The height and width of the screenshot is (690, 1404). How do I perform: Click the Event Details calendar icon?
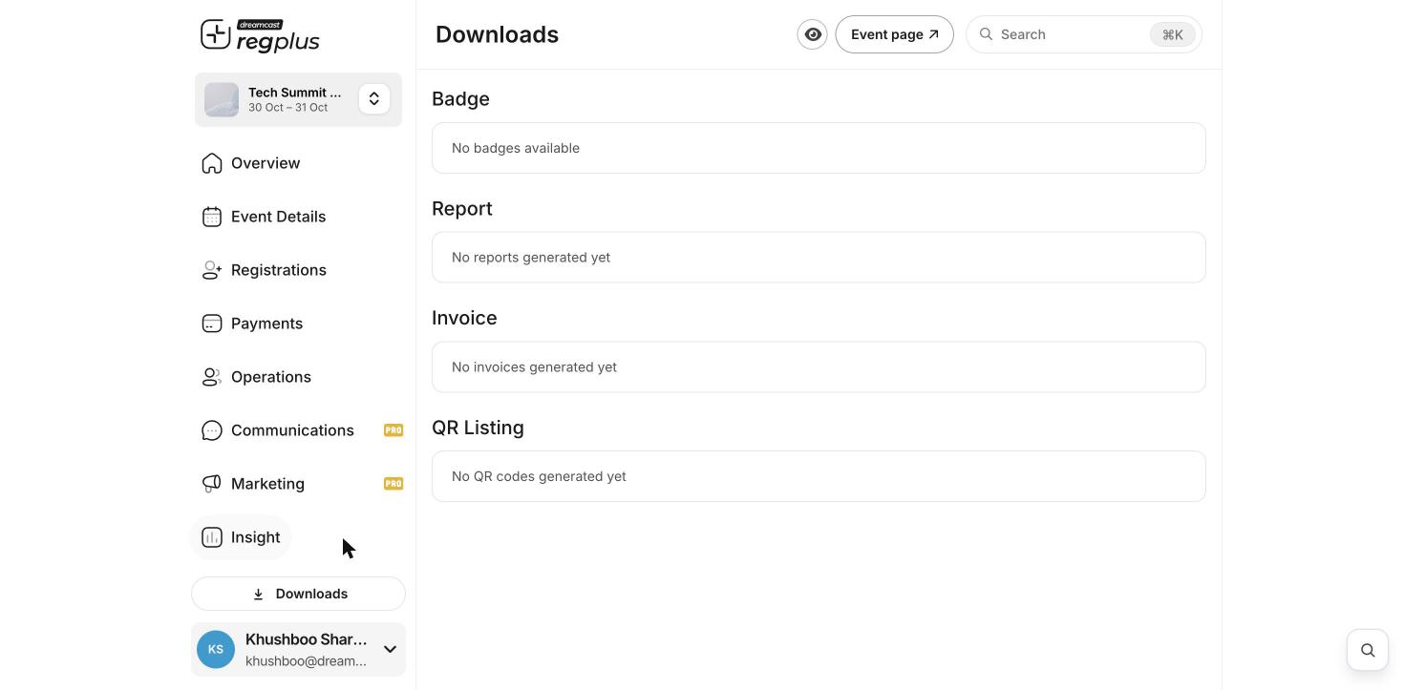tap(212, 217)
